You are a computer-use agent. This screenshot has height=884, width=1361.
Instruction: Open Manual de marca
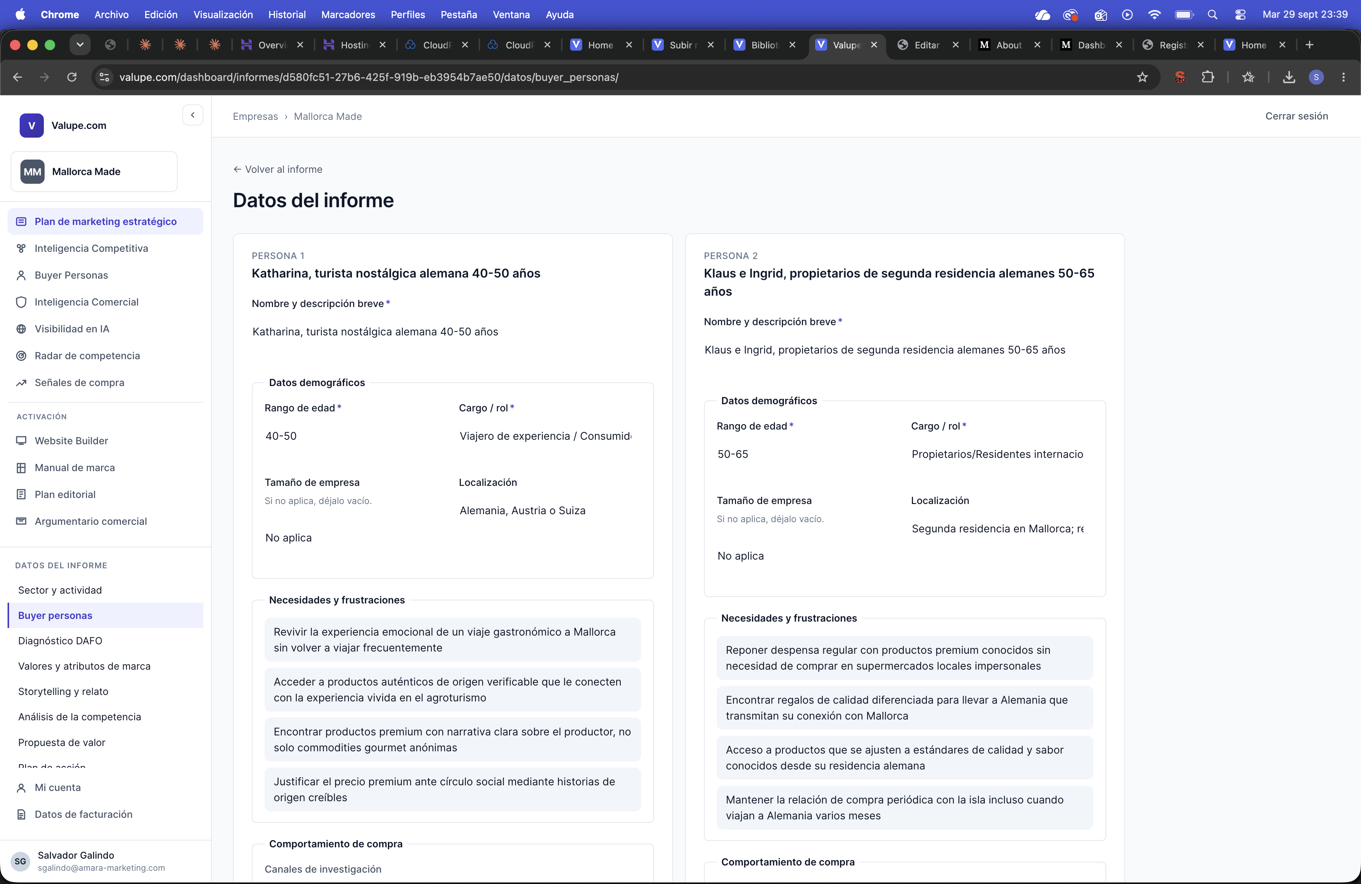click(105, 468)
